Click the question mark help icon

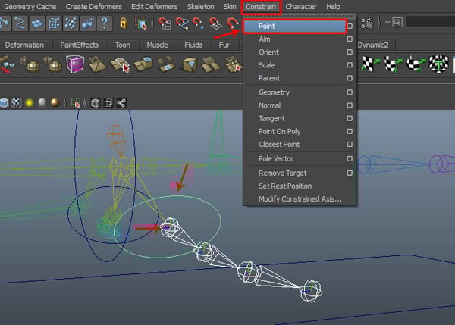click(x=105, y=23)
